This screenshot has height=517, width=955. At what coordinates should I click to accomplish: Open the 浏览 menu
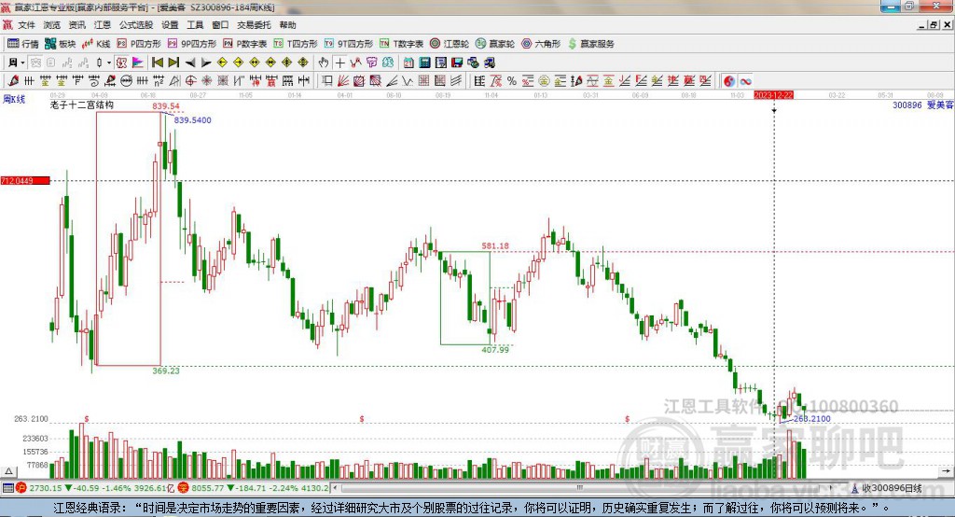(52, 25)
